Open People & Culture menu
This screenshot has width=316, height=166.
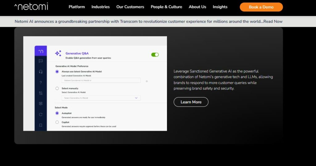point(166,7)
